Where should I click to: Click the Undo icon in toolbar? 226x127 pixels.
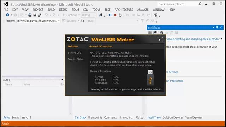[46, 15]
